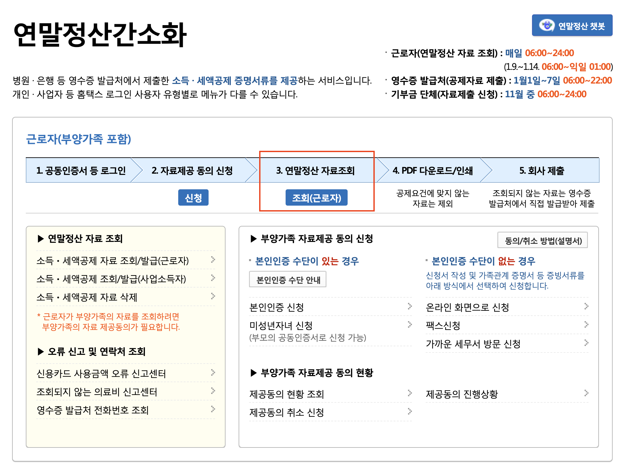The width and height of the screenshot is (628, 470).
Task: Open the 연말정산 챗봇 chatbot button
Action: point(572,25)
